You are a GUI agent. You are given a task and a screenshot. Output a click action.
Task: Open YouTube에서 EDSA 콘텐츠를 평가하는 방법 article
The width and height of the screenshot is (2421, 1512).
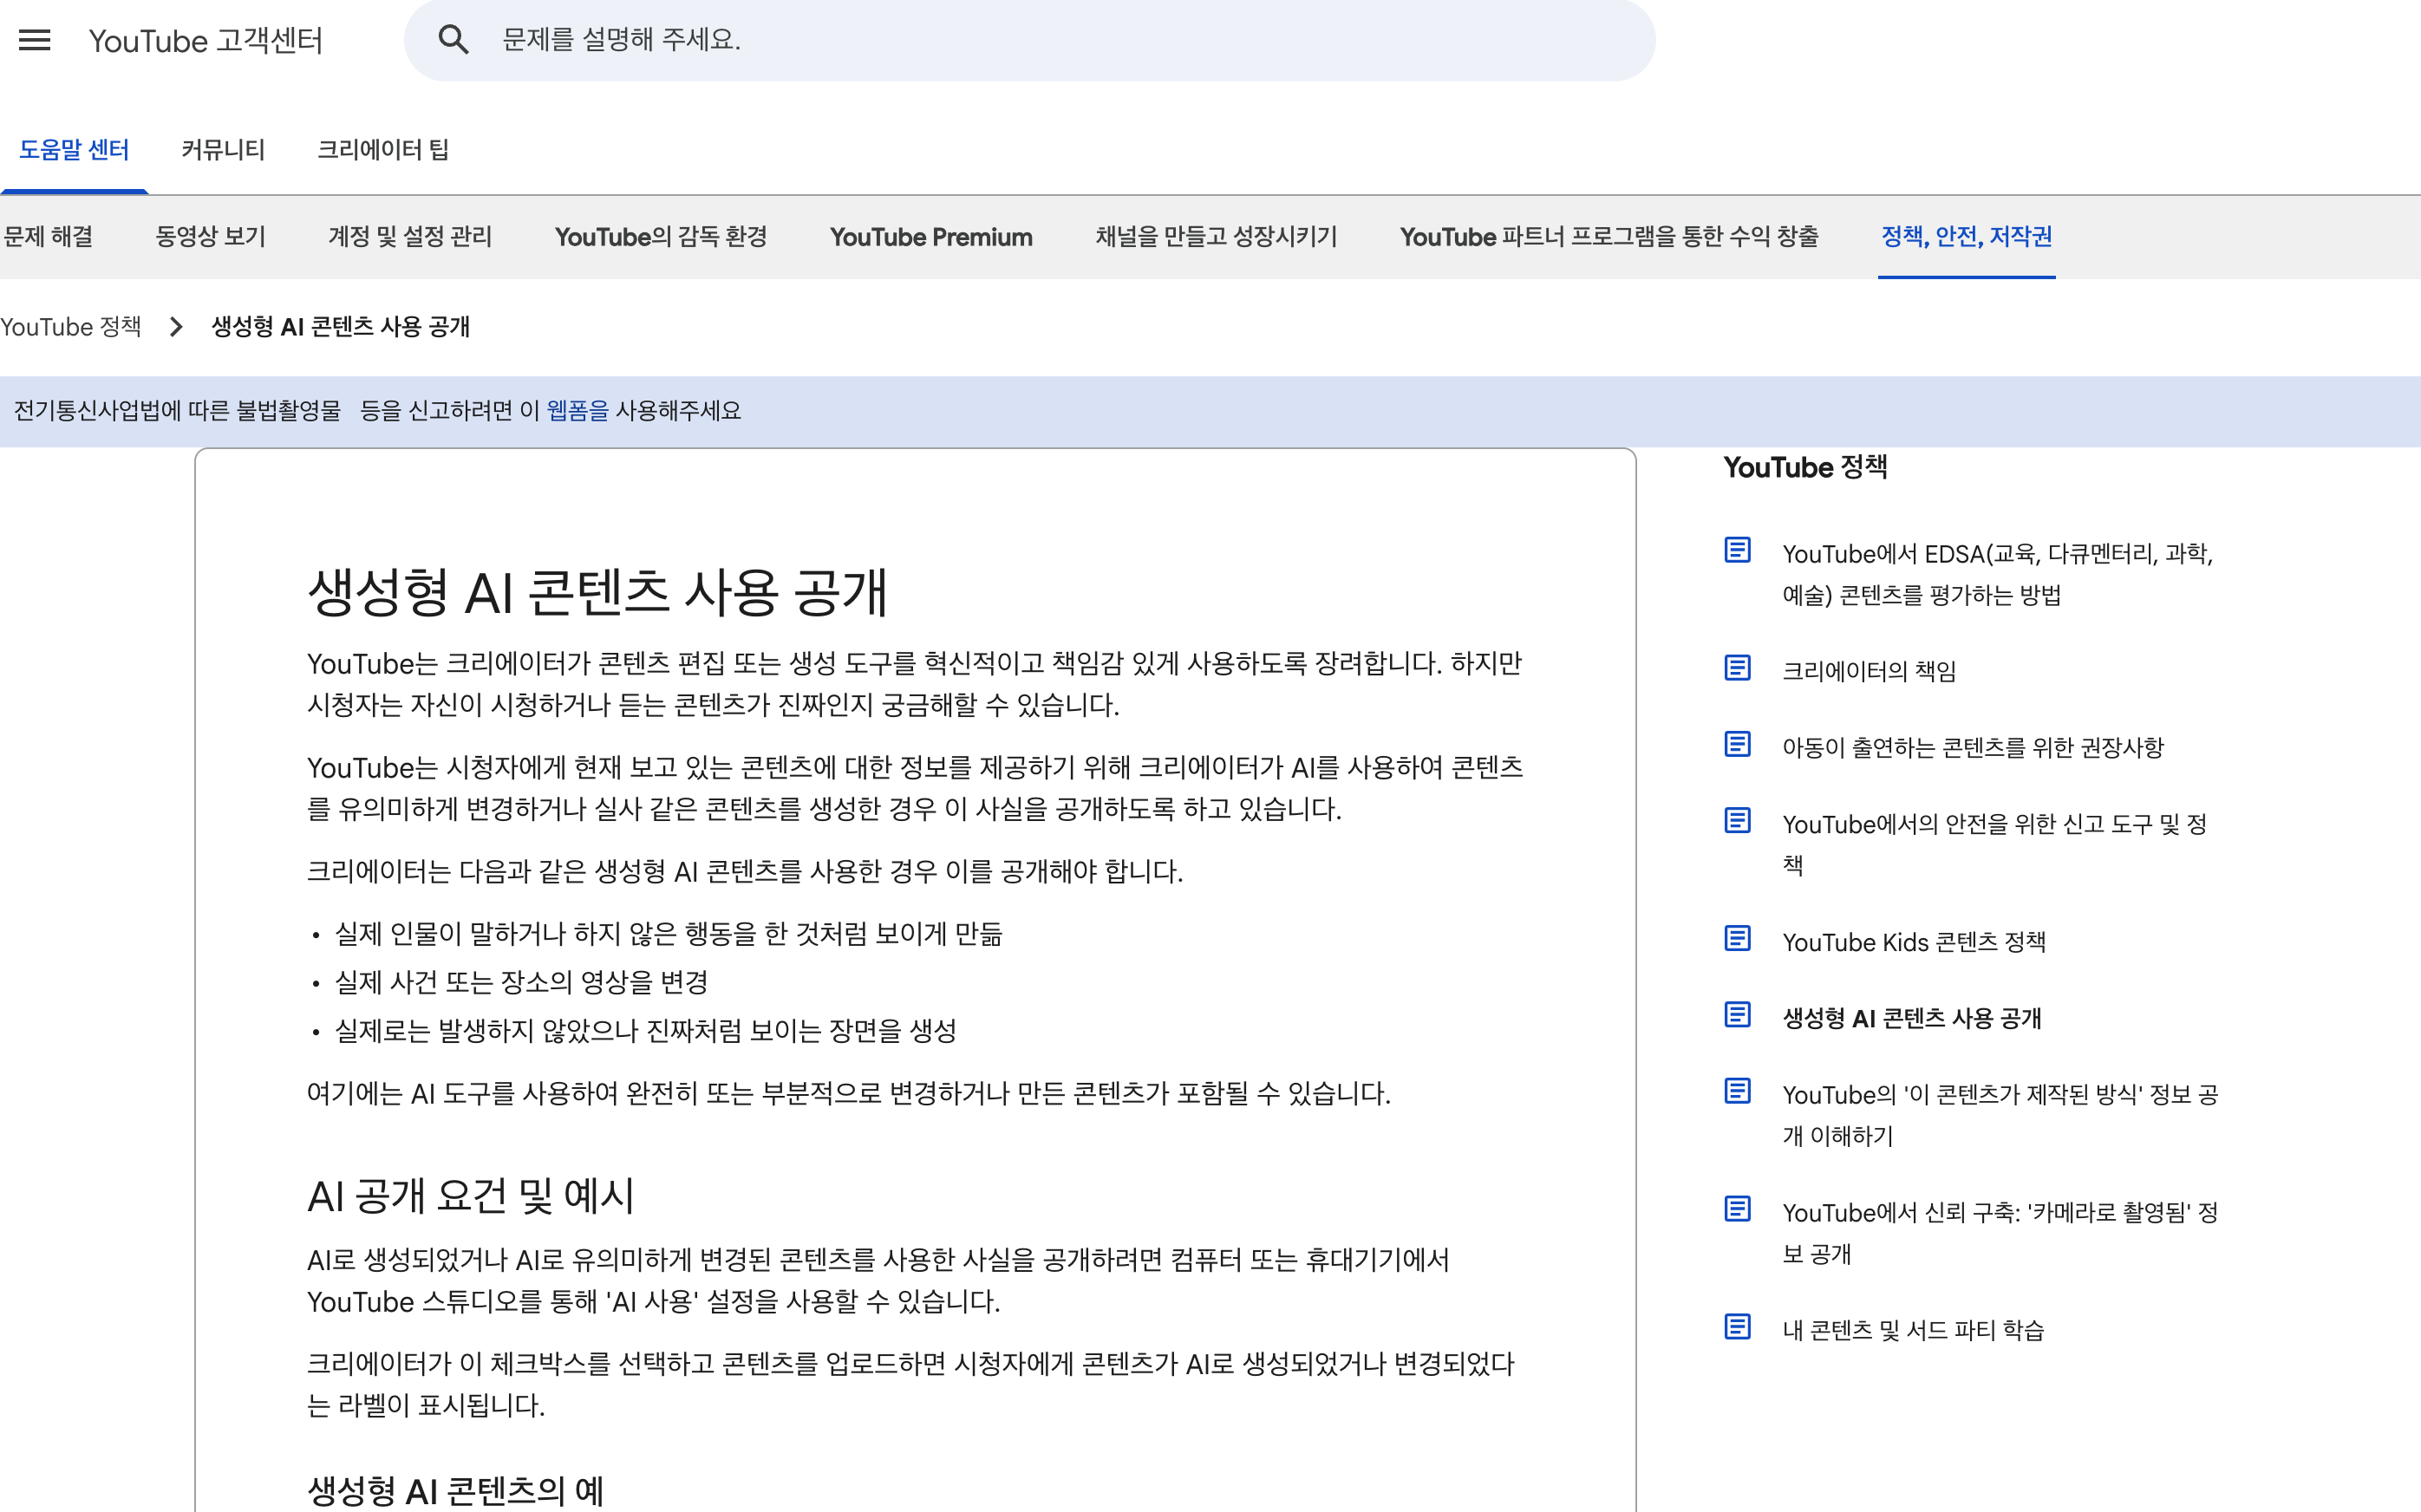(x=1997, y=574)
